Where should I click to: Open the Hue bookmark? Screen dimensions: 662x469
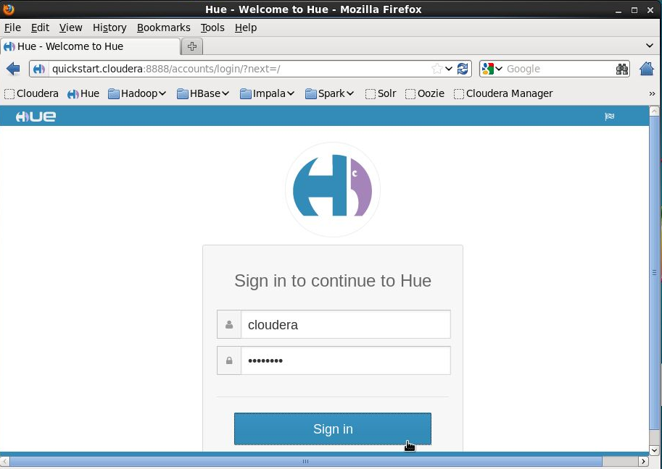[x=83, y=93]
